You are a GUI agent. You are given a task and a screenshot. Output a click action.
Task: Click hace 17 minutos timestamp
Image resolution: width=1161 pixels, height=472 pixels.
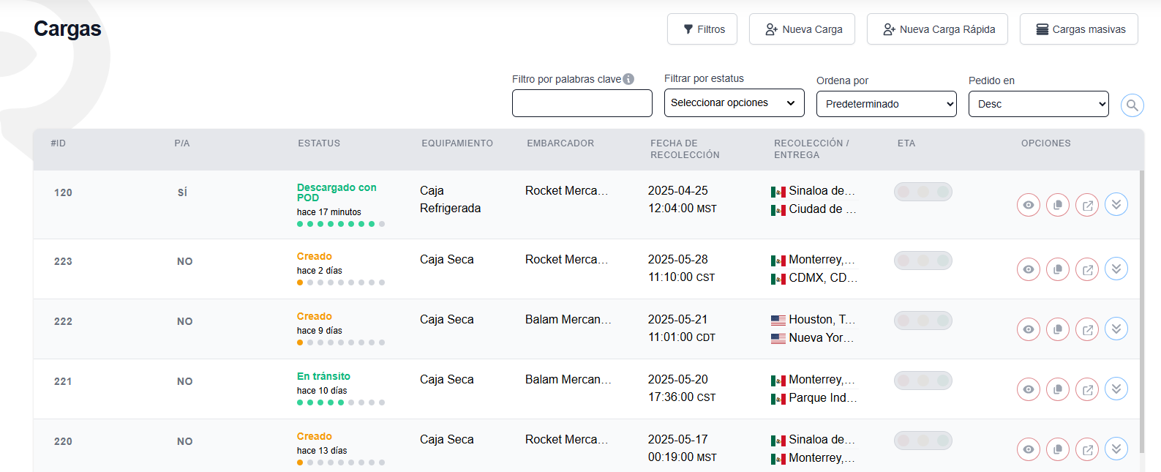click(329, 212)
